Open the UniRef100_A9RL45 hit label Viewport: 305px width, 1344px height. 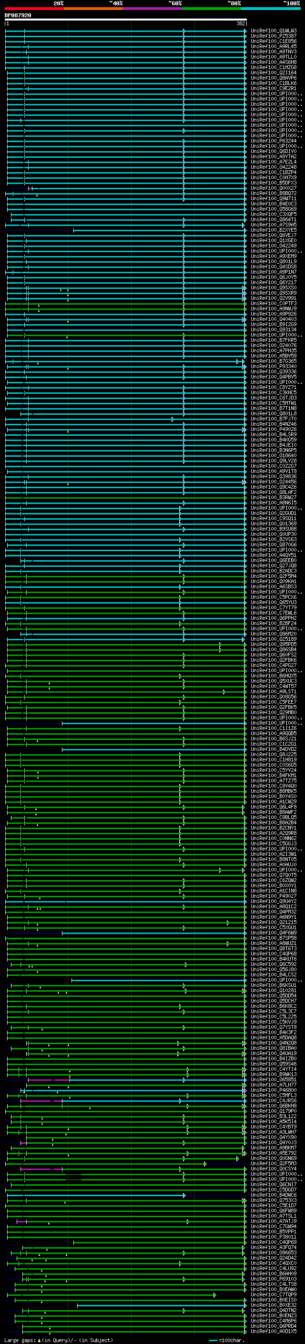pyautogui.click(x=274, y=46)
